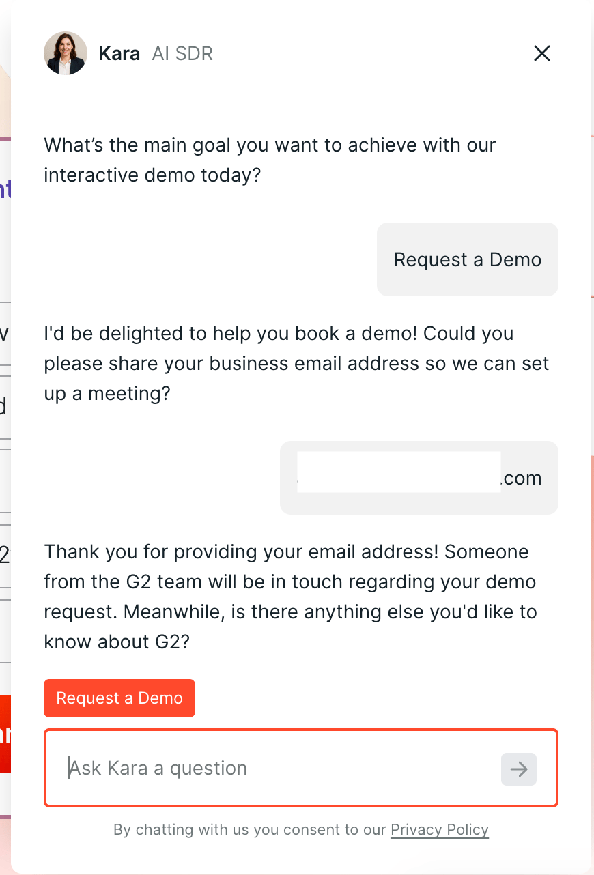This screenshot has height=875, width=594.
Task: Click the 'up a meeting?' line
Action: [107, 394]
